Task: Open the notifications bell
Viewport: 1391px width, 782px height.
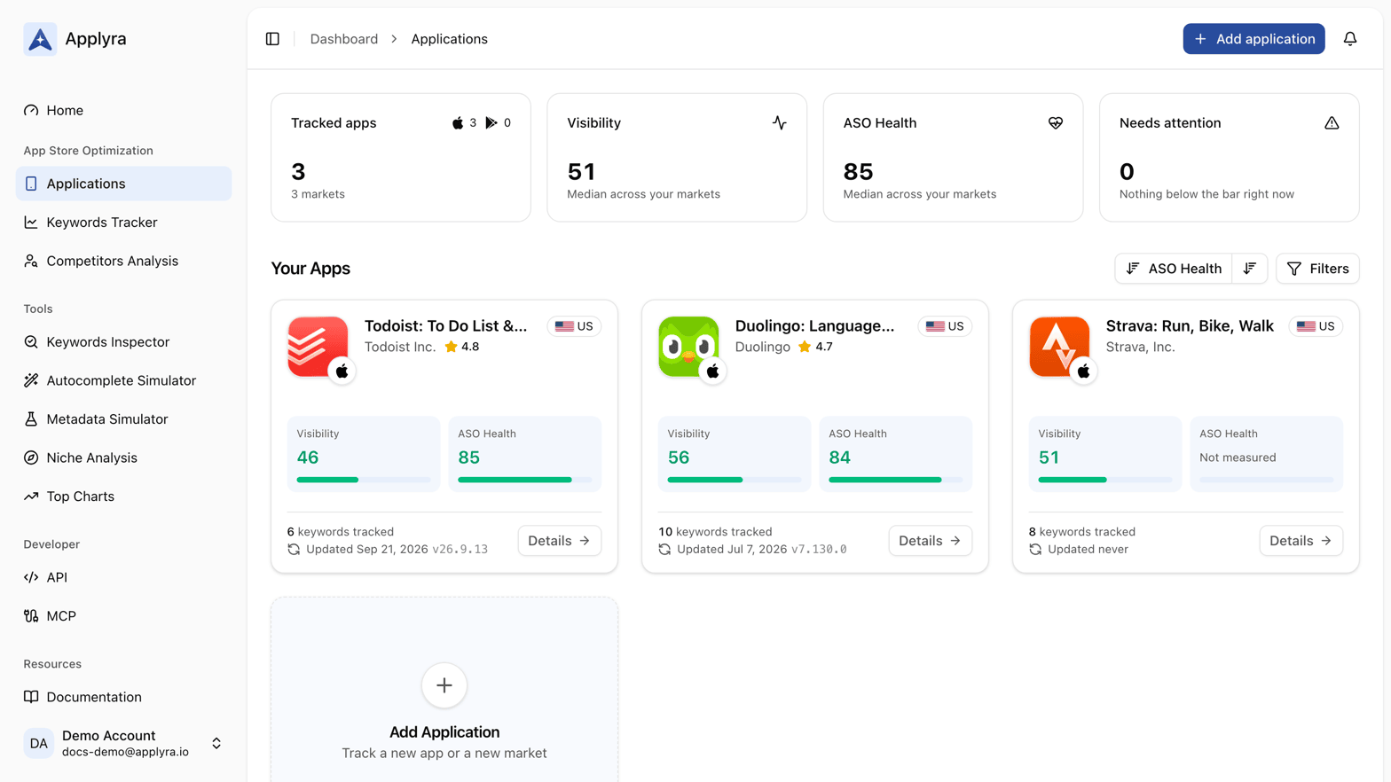Action: [1349, 39]
